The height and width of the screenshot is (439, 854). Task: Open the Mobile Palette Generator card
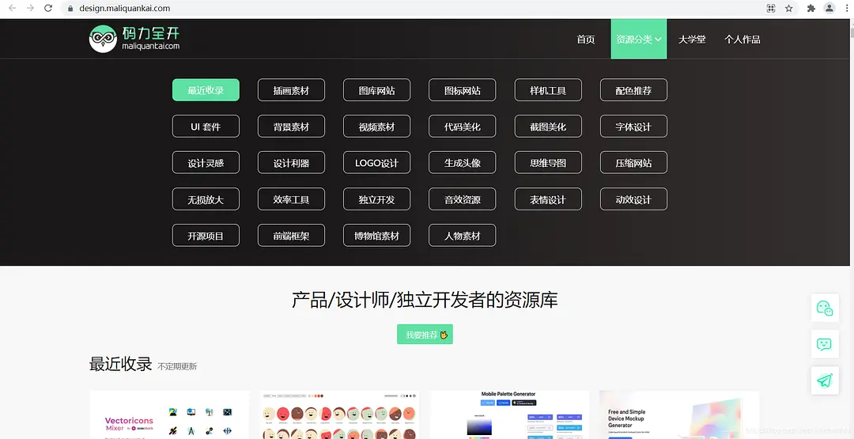[x=509, y=414]
